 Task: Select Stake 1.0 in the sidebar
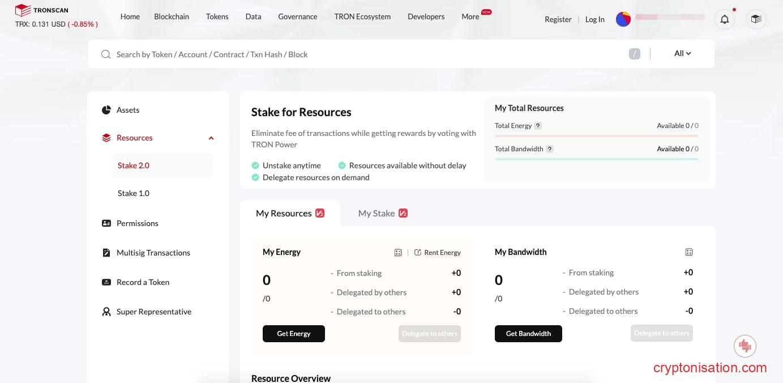(x=134, y=193)
